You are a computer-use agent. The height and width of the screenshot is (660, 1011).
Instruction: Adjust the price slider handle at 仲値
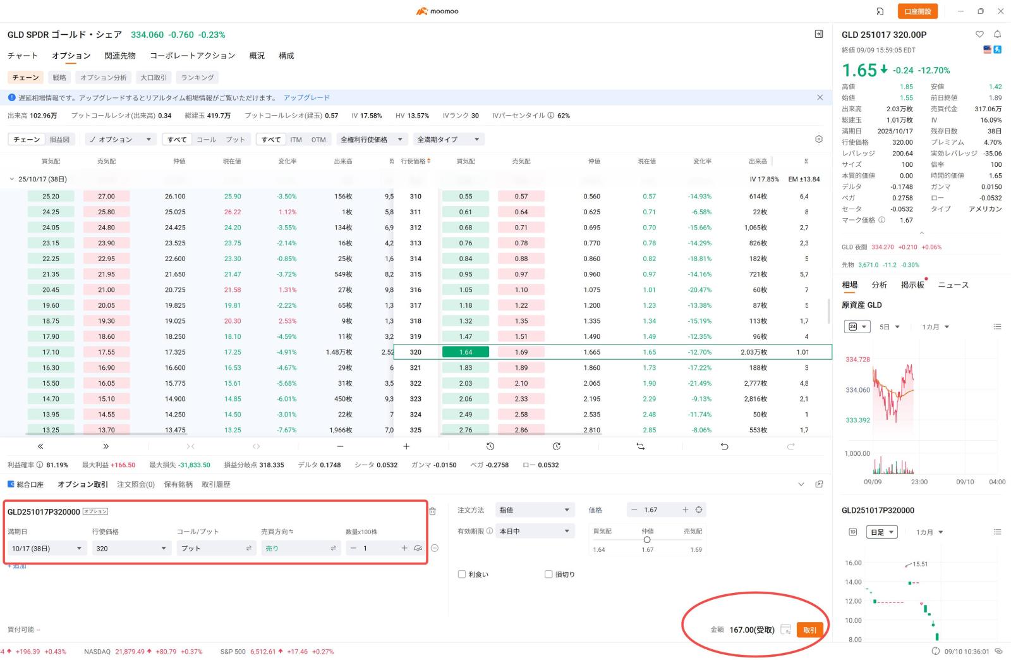pos(647,540)
